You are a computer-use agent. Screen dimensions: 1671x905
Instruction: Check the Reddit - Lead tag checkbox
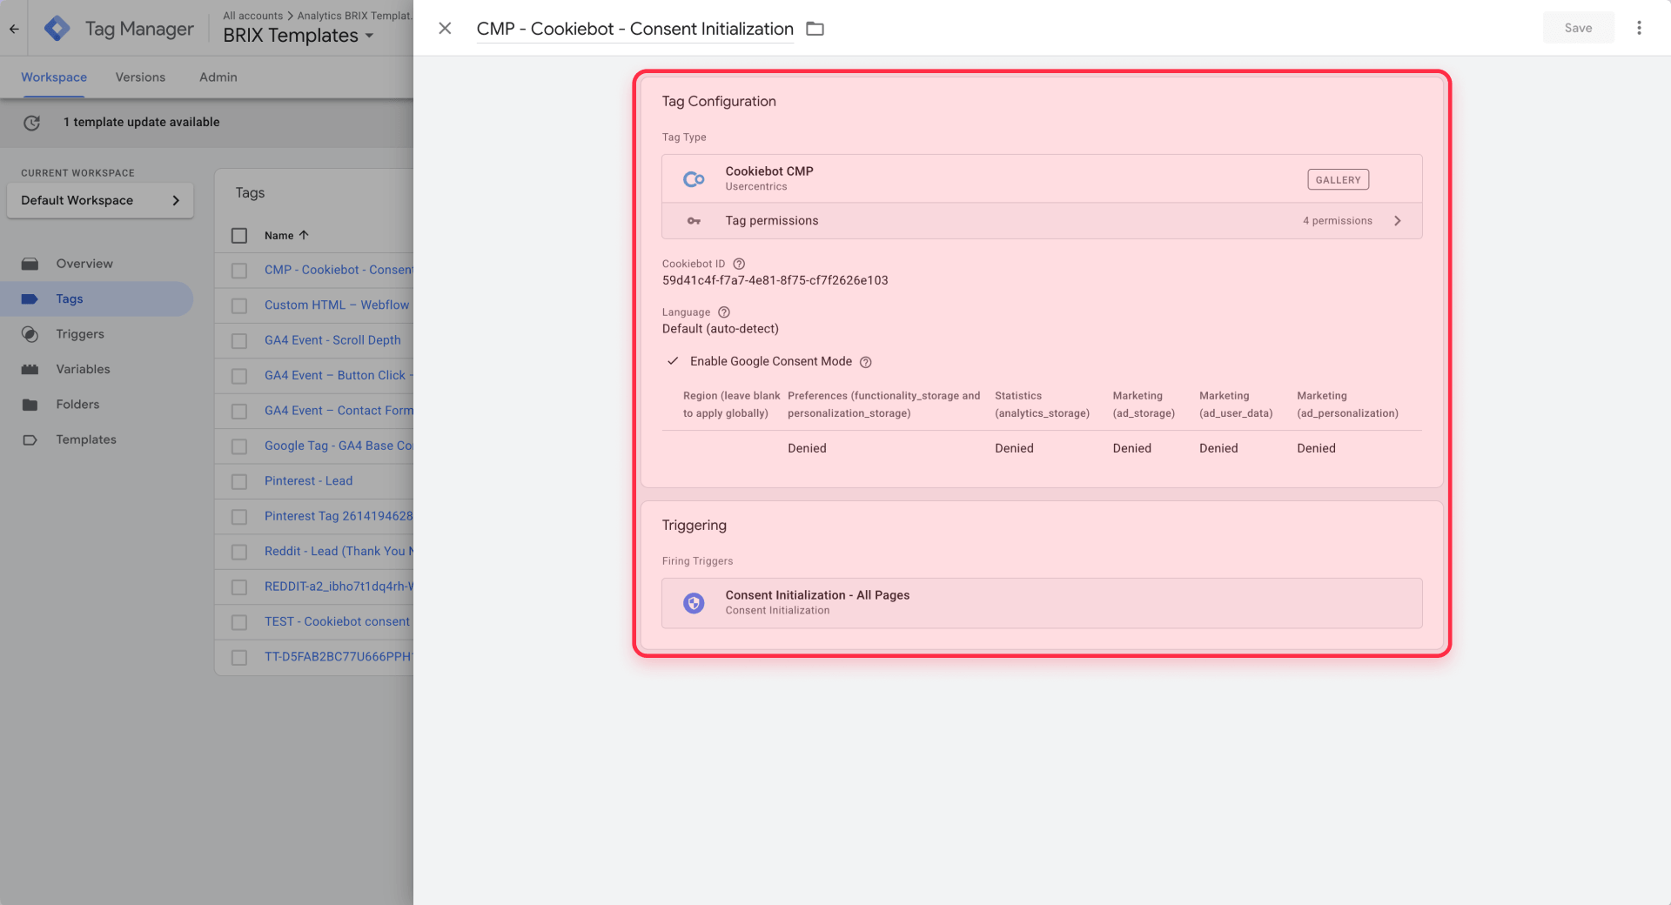[x=239, y=552]
